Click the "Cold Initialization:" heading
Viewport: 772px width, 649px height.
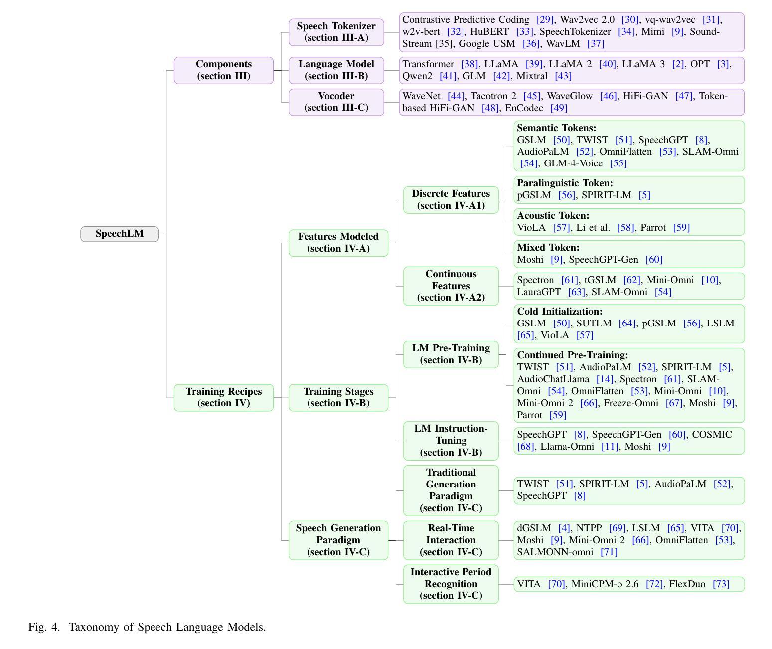tap(560, 312)
